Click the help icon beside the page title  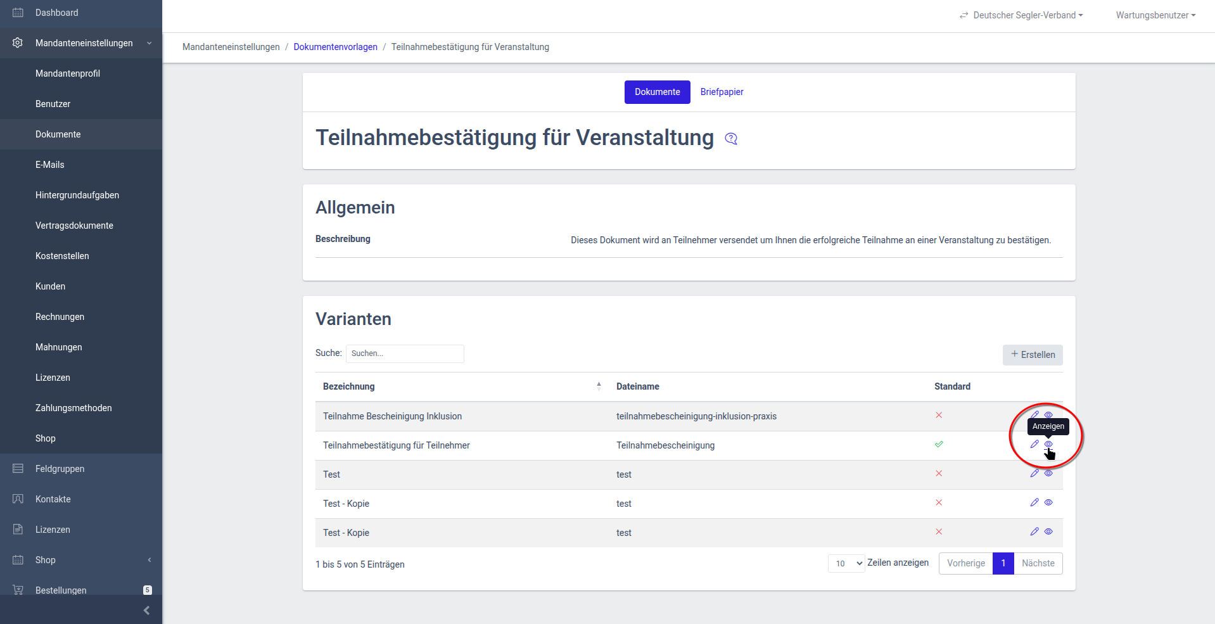coord(731,139)
